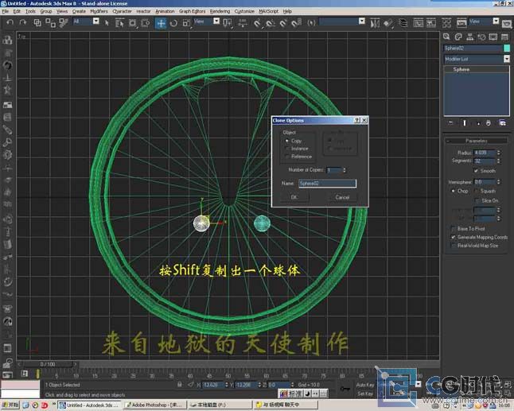Collapse the Parameters rollout
514x411 pixels.
[x=476, y=141]
